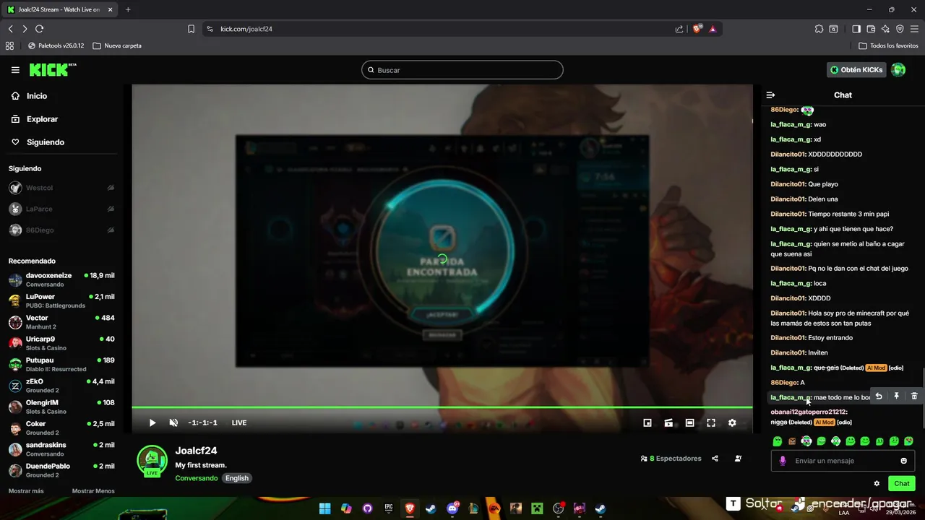Image resolution: width=925 pixels, height=520 pixels.
Task: Click the purple microphone icon
Action: [783, 461]
